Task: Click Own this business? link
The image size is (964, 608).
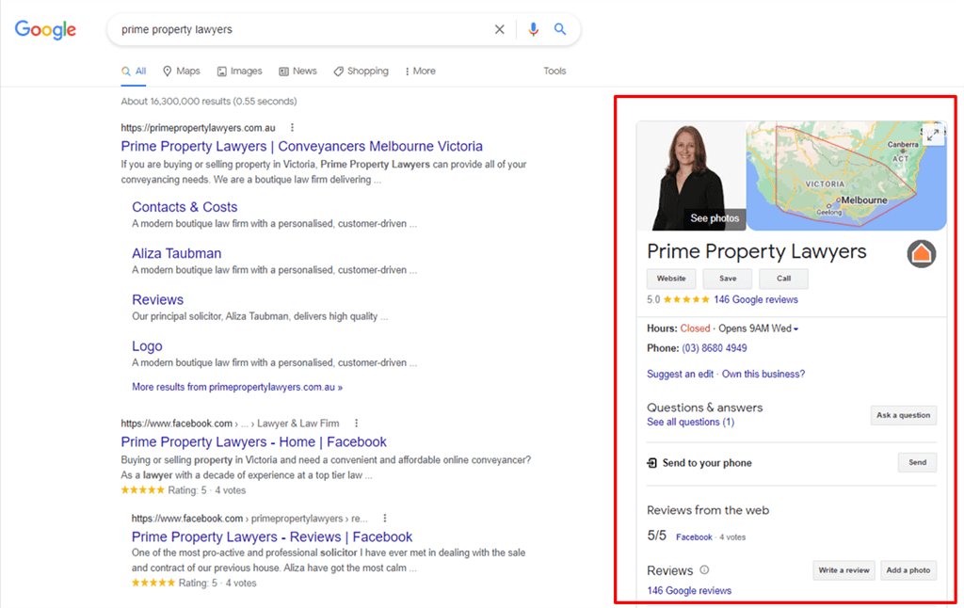Action: click(763, 374)
